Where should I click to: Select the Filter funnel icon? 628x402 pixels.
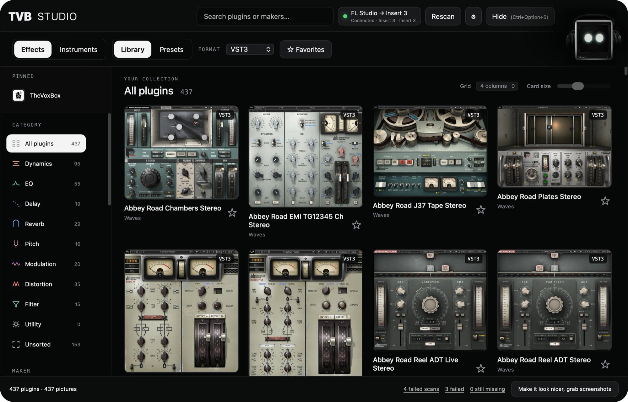pos(16,304)
